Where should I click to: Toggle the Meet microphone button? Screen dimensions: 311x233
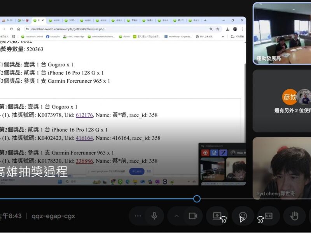[154, 216]
